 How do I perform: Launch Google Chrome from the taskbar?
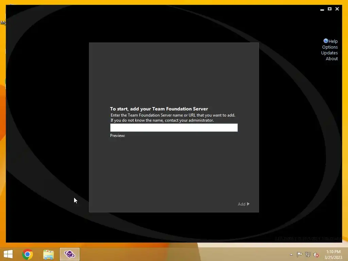(x=28, y=254)
